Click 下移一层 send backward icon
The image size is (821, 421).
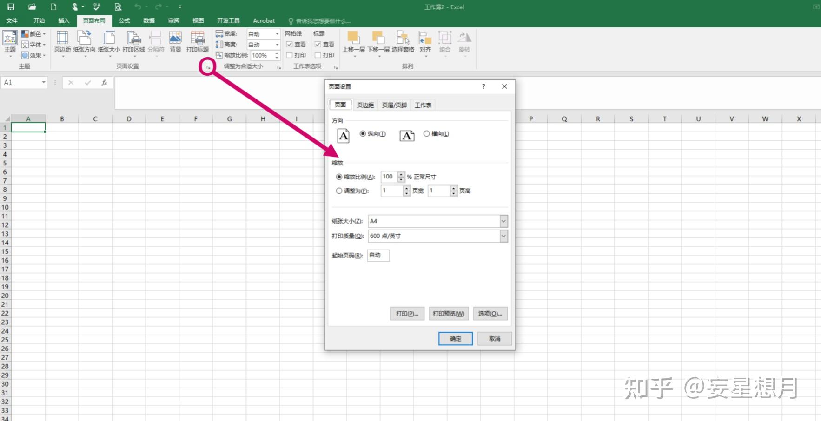378,38
